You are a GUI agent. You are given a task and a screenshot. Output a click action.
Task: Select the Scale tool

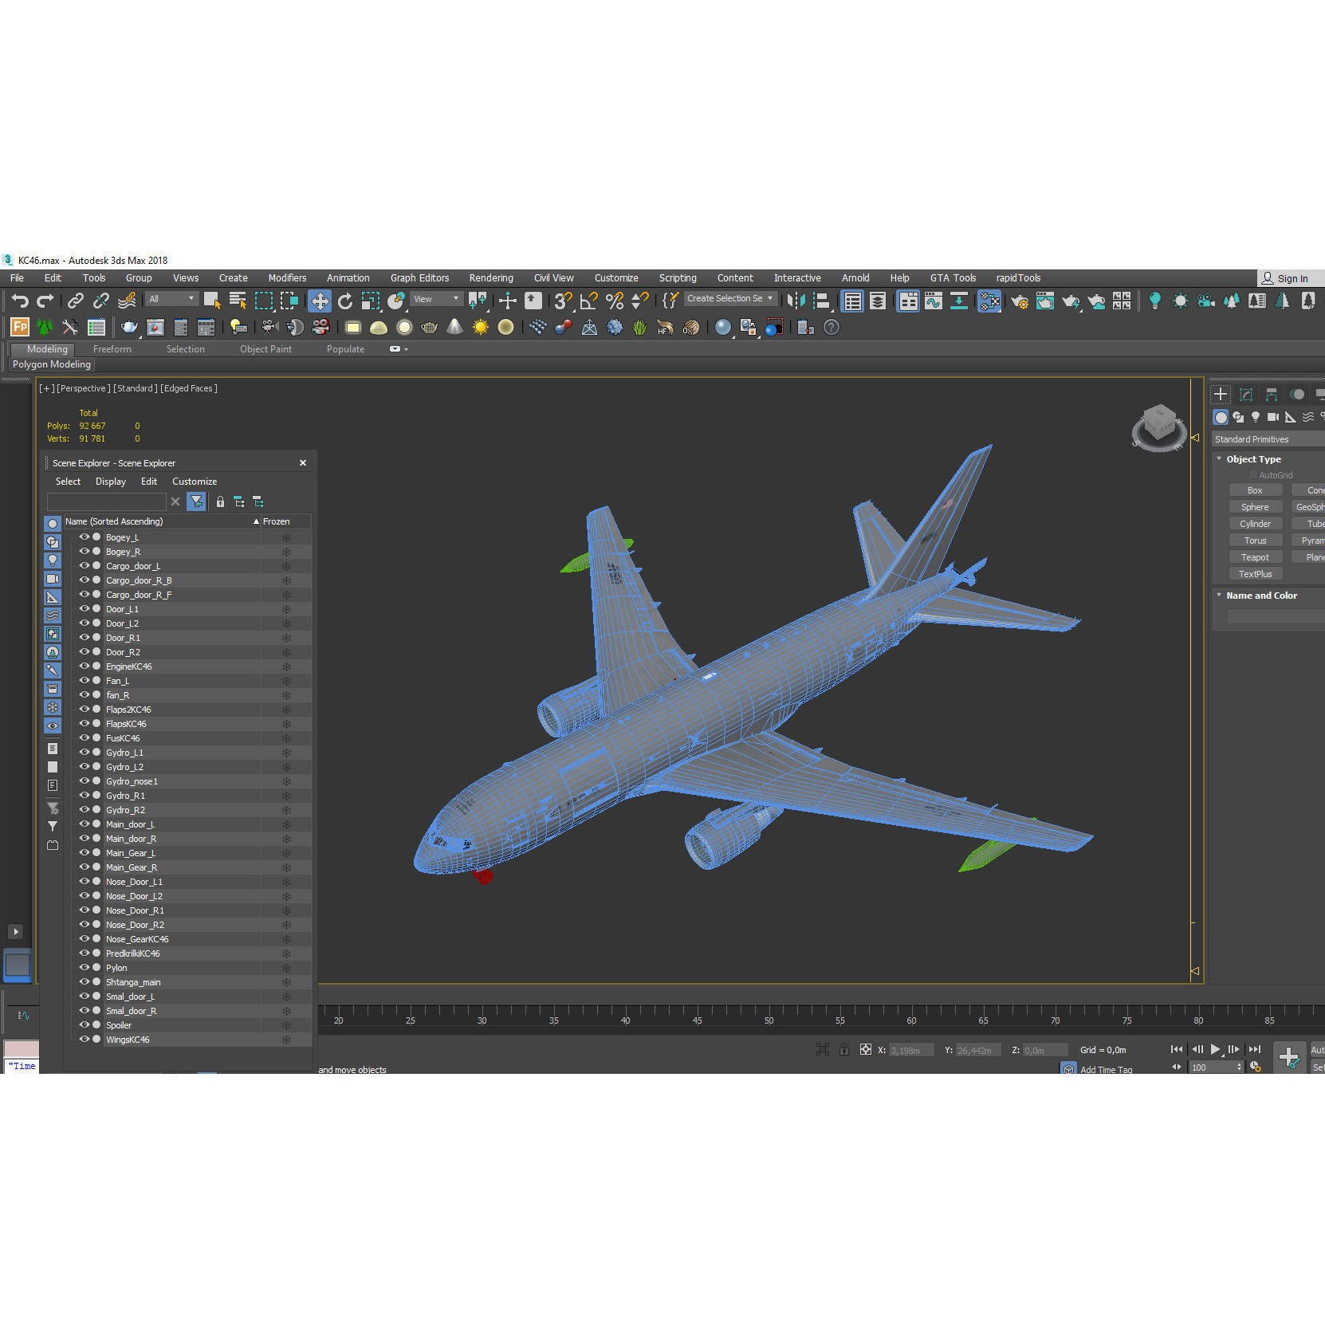pyautogui.click(x=369, y=301)
